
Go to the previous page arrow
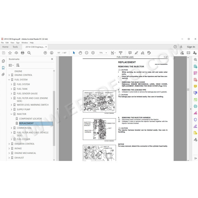(45, 53)
